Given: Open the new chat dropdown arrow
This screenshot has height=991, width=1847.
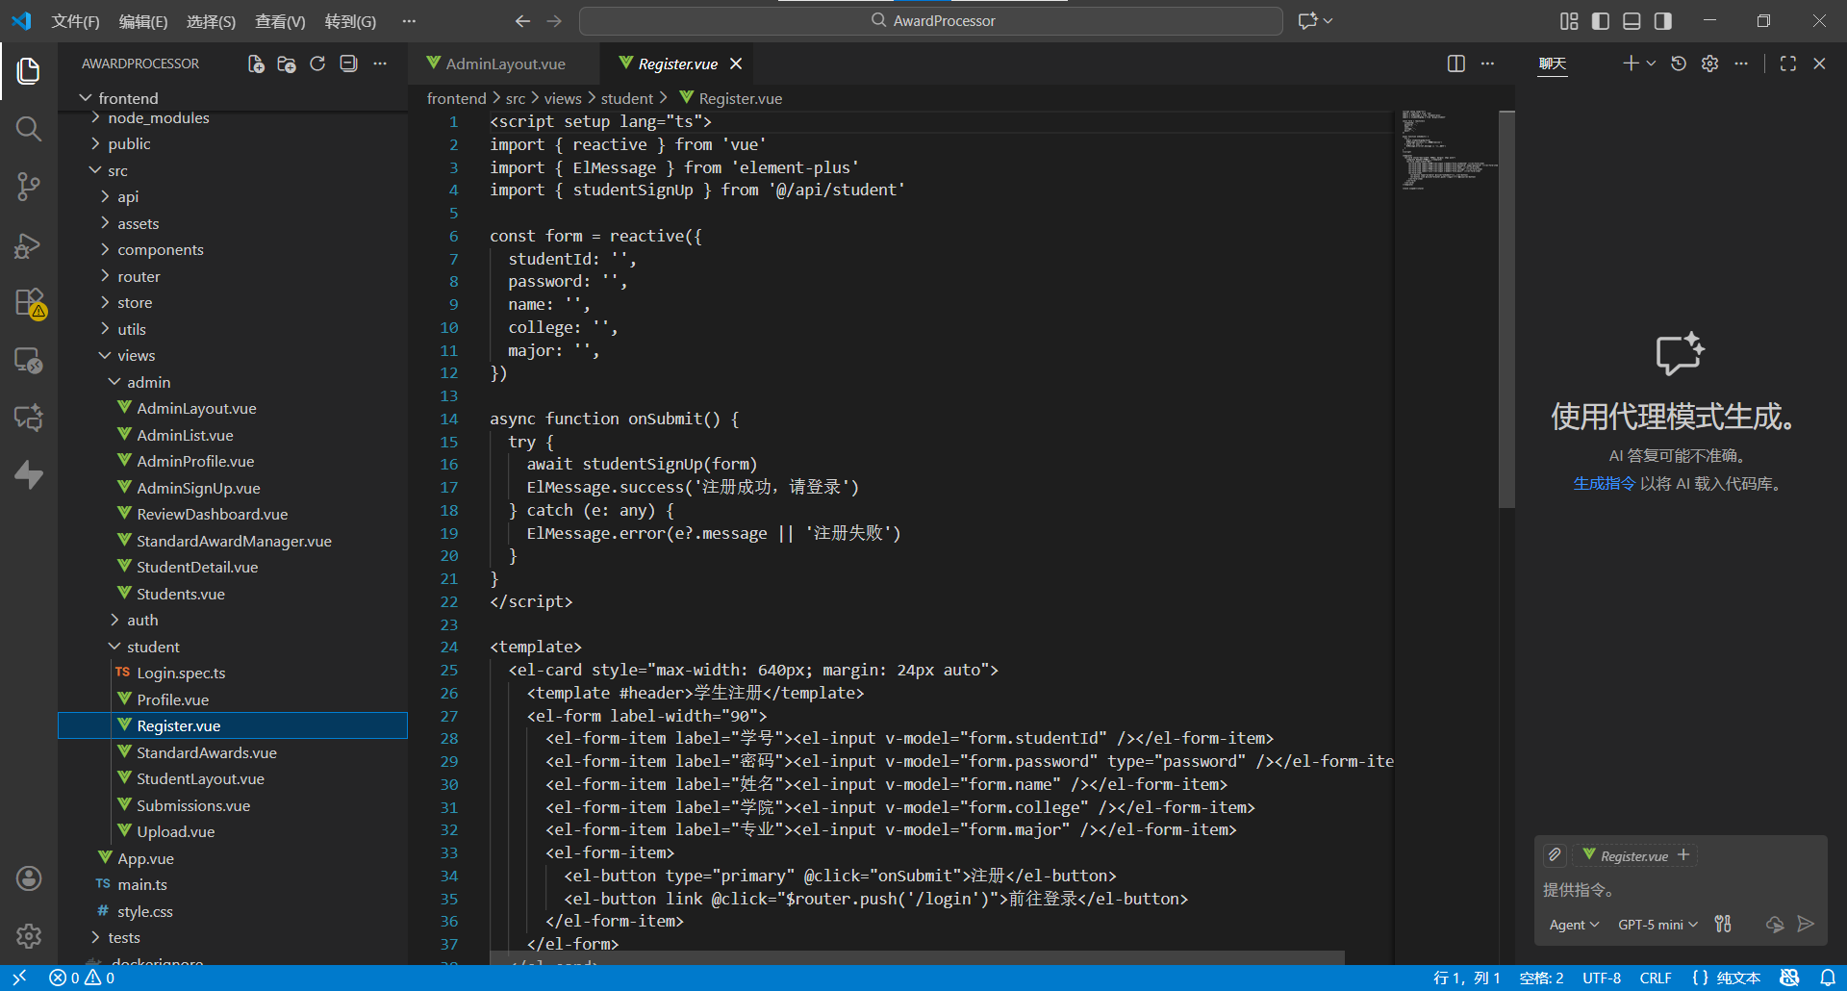Looking at the screenshot, I should tap(1652, 64).
